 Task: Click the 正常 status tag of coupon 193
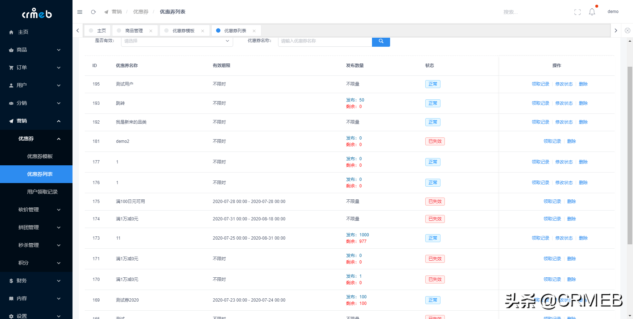coord(433,103)
